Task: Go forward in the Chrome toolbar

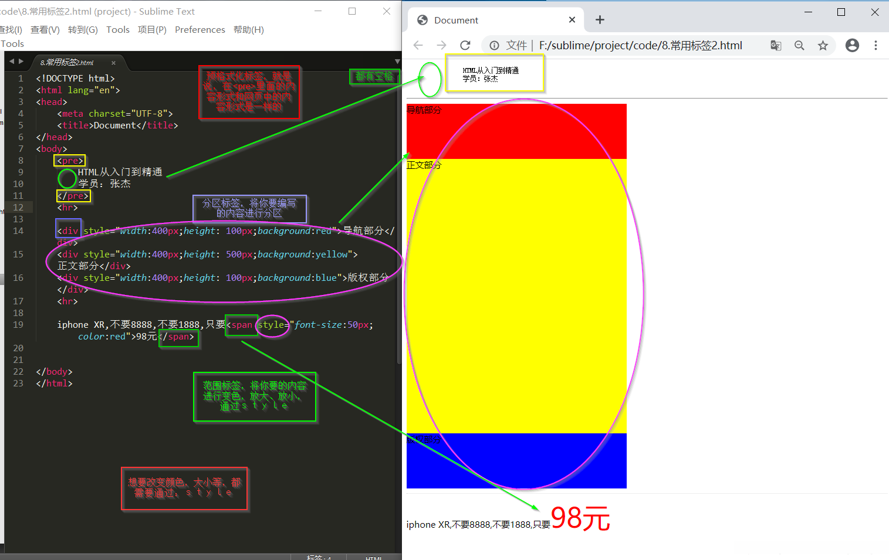Action: [441, 45]
